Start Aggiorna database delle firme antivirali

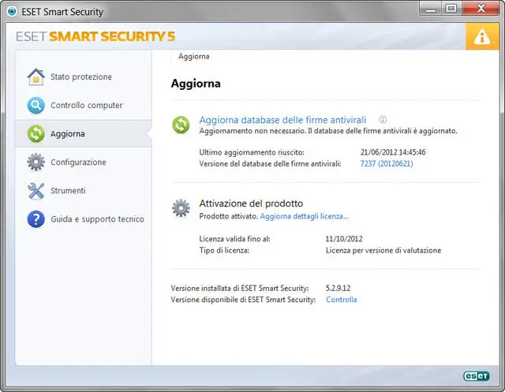click(x=282, y=120)
